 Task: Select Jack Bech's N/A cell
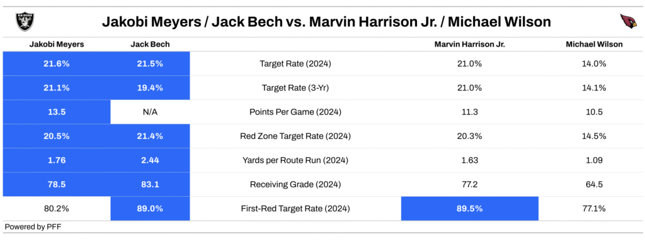point(150,112)
